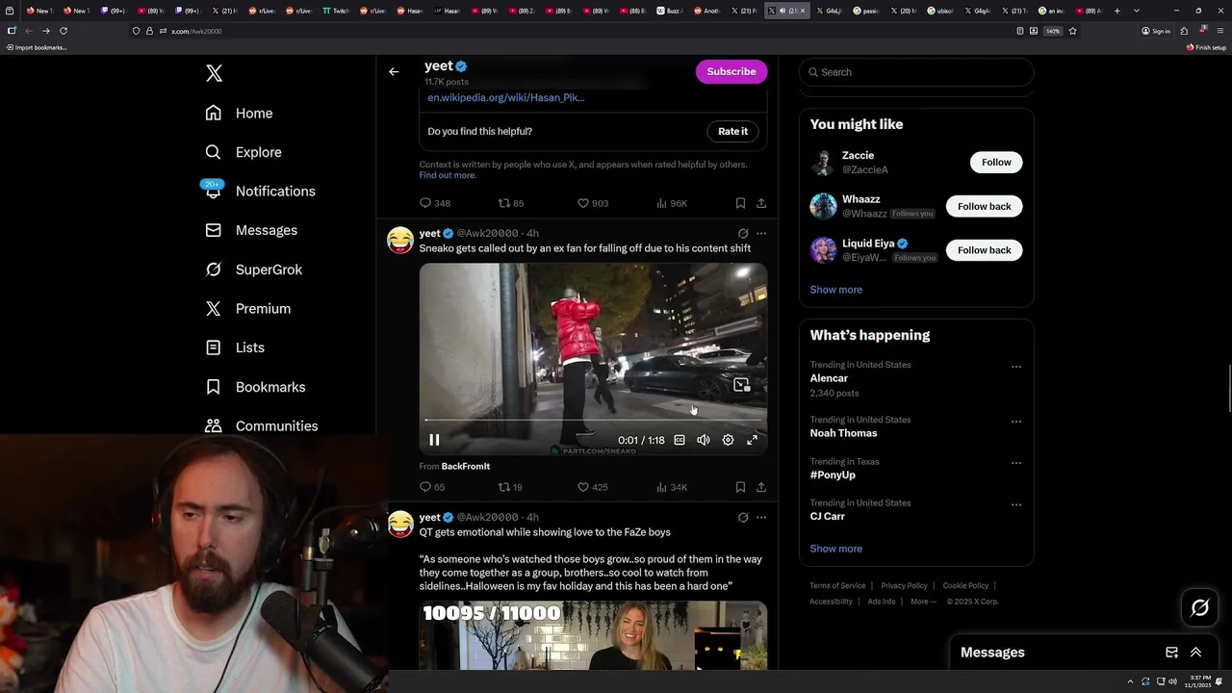The image size is (1232, 693).
Task: View analytics showing 96K views
Action: click(x=671, y=203)
